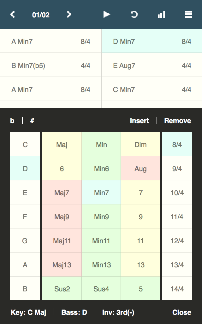The width and height of the screenshot is (202, 324).
Task: Select the E Aug7 chord cell
Action: coord(152,65)
